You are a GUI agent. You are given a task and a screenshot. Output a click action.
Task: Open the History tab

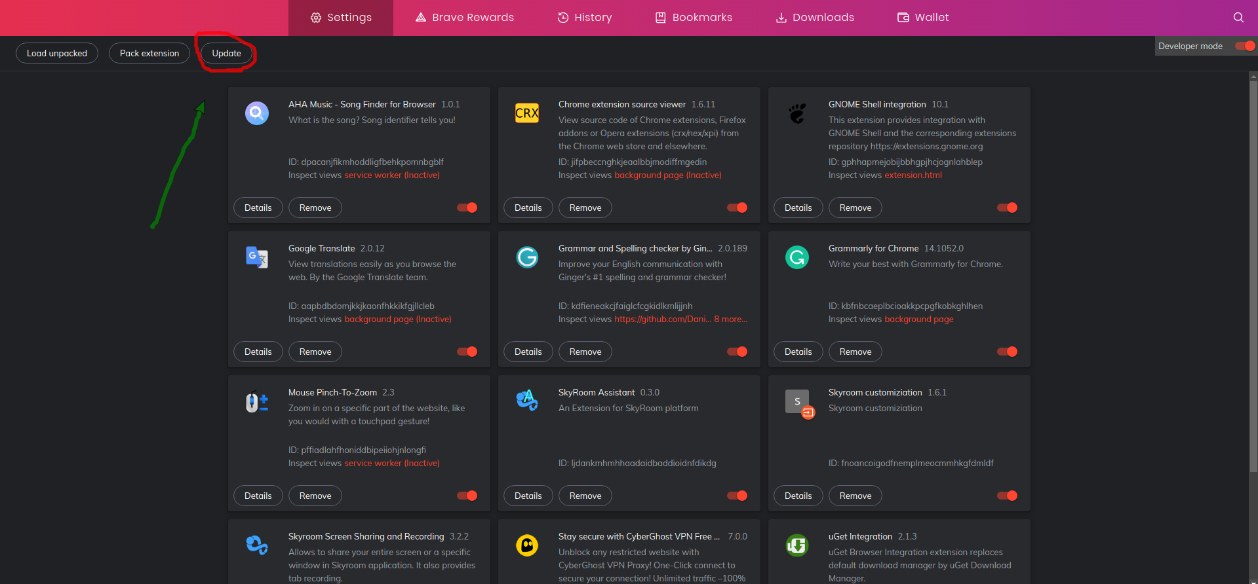coord(585,18)
